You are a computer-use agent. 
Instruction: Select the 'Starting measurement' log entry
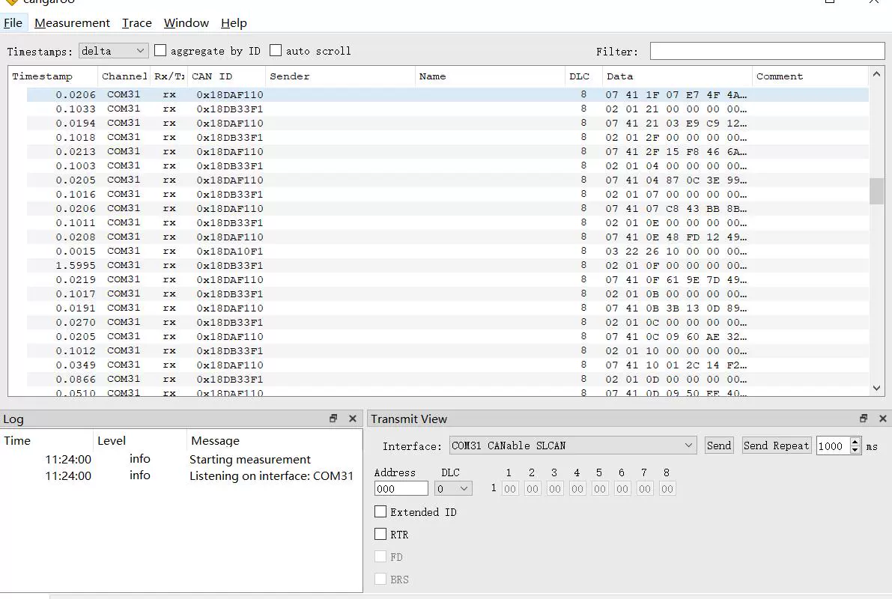coord(181,459)
